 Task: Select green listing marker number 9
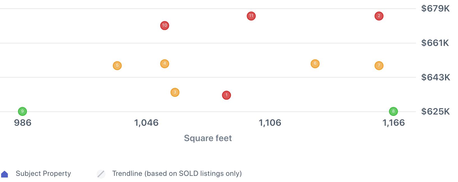click(22, 111)
